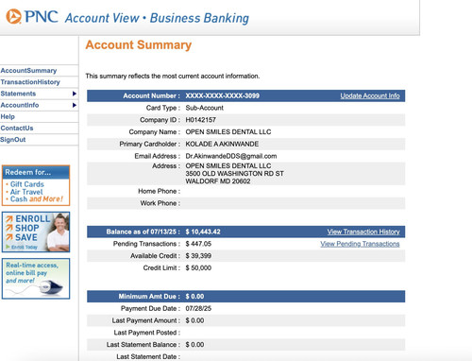Click the Account View Business Banking title
Screen dimensions: 472x361
[157, 18]
